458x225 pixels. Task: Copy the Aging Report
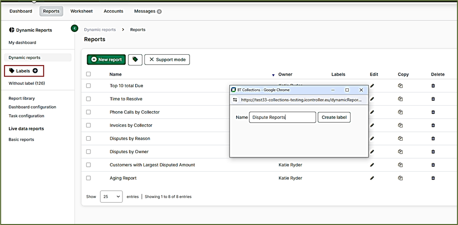[401, 178]
